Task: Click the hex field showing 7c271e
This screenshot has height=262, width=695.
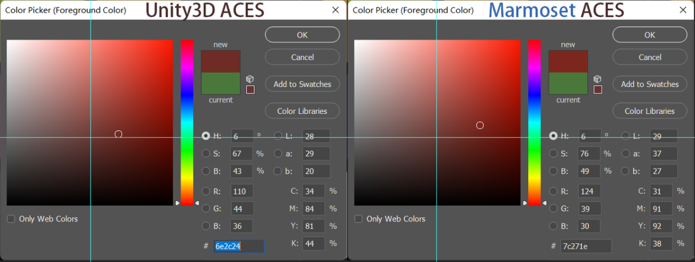Action: point(586,246)
